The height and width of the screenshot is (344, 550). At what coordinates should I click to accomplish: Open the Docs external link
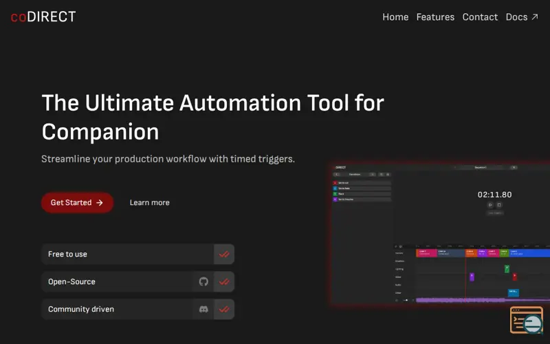(522, 17)
